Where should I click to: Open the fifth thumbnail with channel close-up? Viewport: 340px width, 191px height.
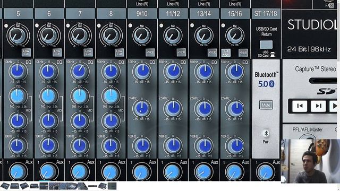click(44, 186)
